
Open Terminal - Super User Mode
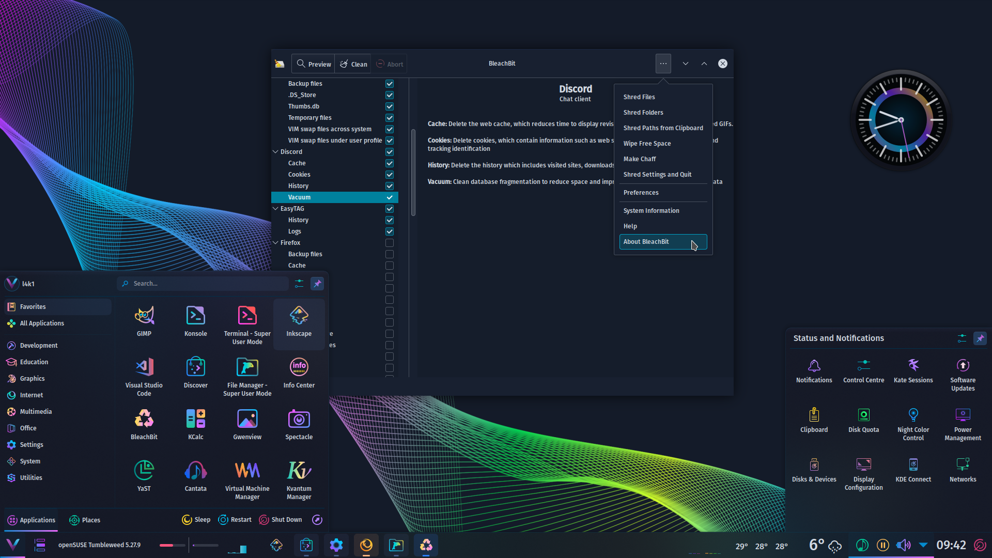pyautogui.click(x=247, y=326)
